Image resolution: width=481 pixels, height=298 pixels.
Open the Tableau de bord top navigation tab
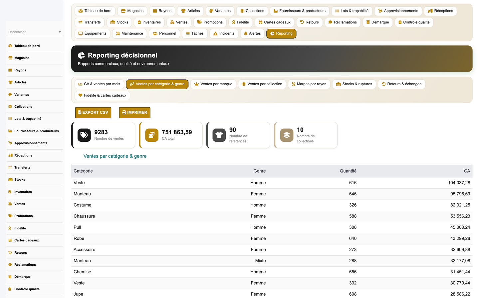tap(95, 11)
